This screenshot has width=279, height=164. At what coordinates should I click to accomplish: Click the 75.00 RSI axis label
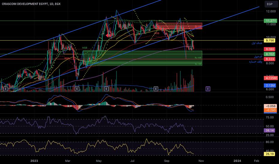pos(269,117)
